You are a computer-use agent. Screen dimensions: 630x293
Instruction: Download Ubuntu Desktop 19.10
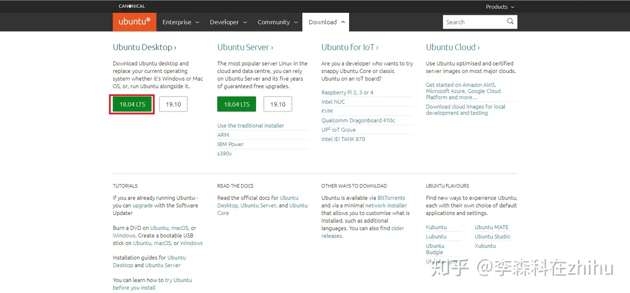point(173,104)
